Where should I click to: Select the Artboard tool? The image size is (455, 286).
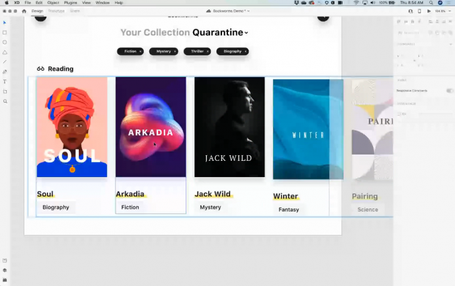(4, 91)
